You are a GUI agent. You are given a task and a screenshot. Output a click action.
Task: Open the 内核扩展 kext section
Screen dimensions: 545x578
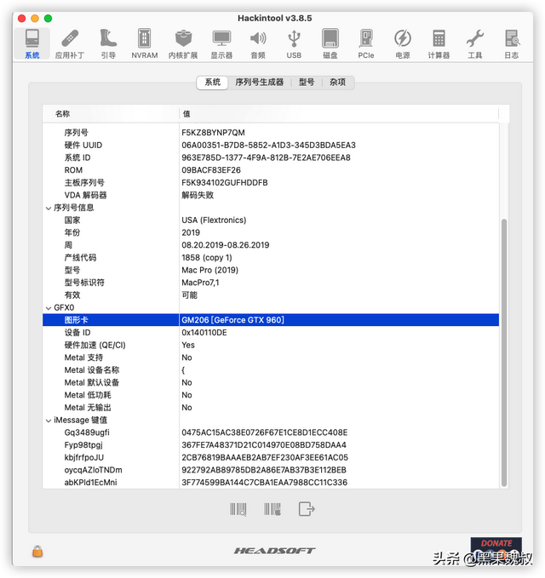[x=183, y=43]
